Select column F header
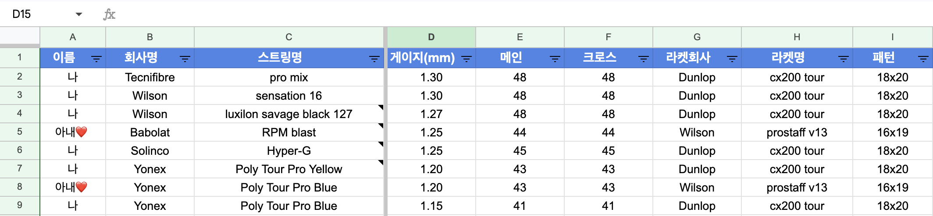This screenshot has width=933, height=216. 609,37
